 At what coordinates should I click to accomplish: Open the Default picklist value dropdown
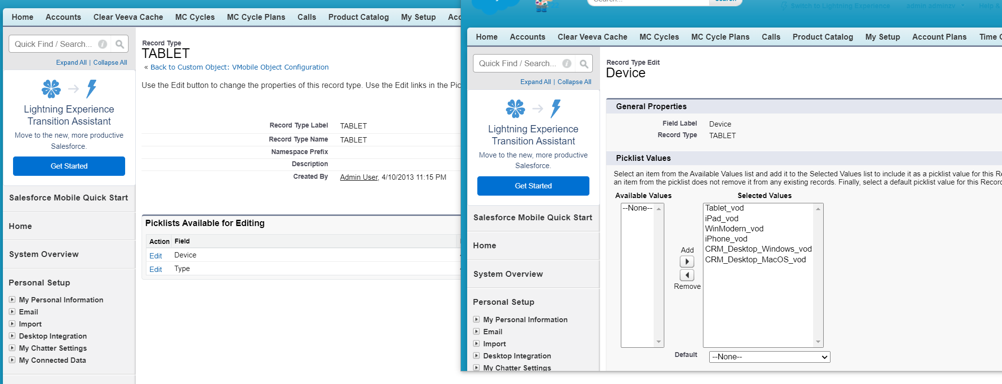[x=769, y=357]
